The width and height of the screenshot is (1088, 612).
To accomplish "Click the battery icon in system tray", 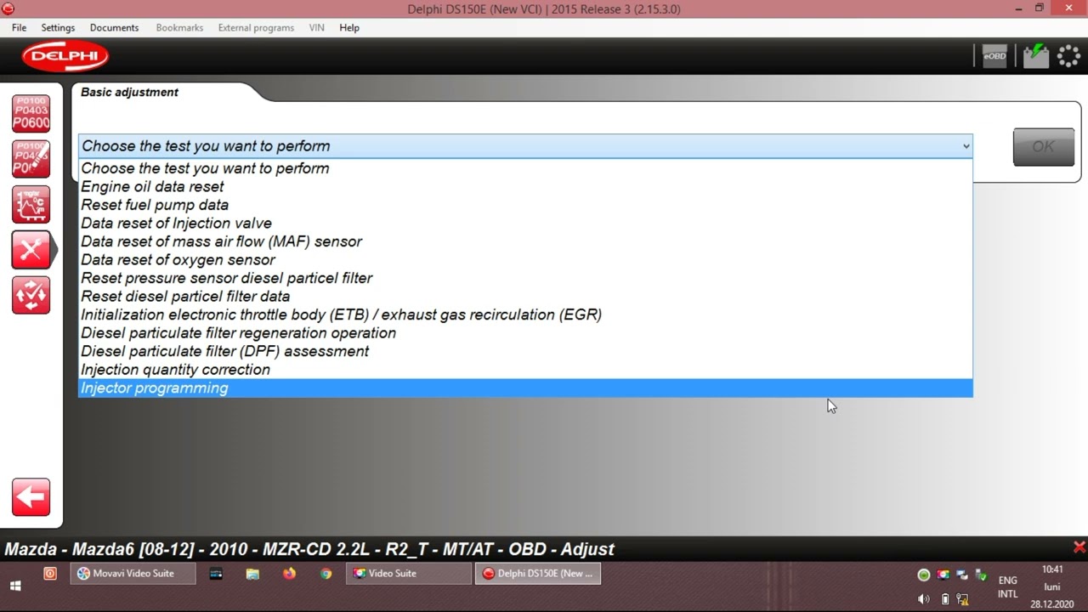I will click(945, 598).
